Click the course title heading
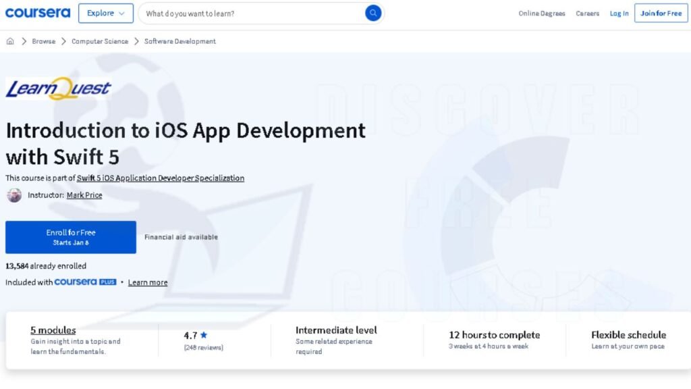The width and height of the screenshot is (691, 389). pos(185,143)
